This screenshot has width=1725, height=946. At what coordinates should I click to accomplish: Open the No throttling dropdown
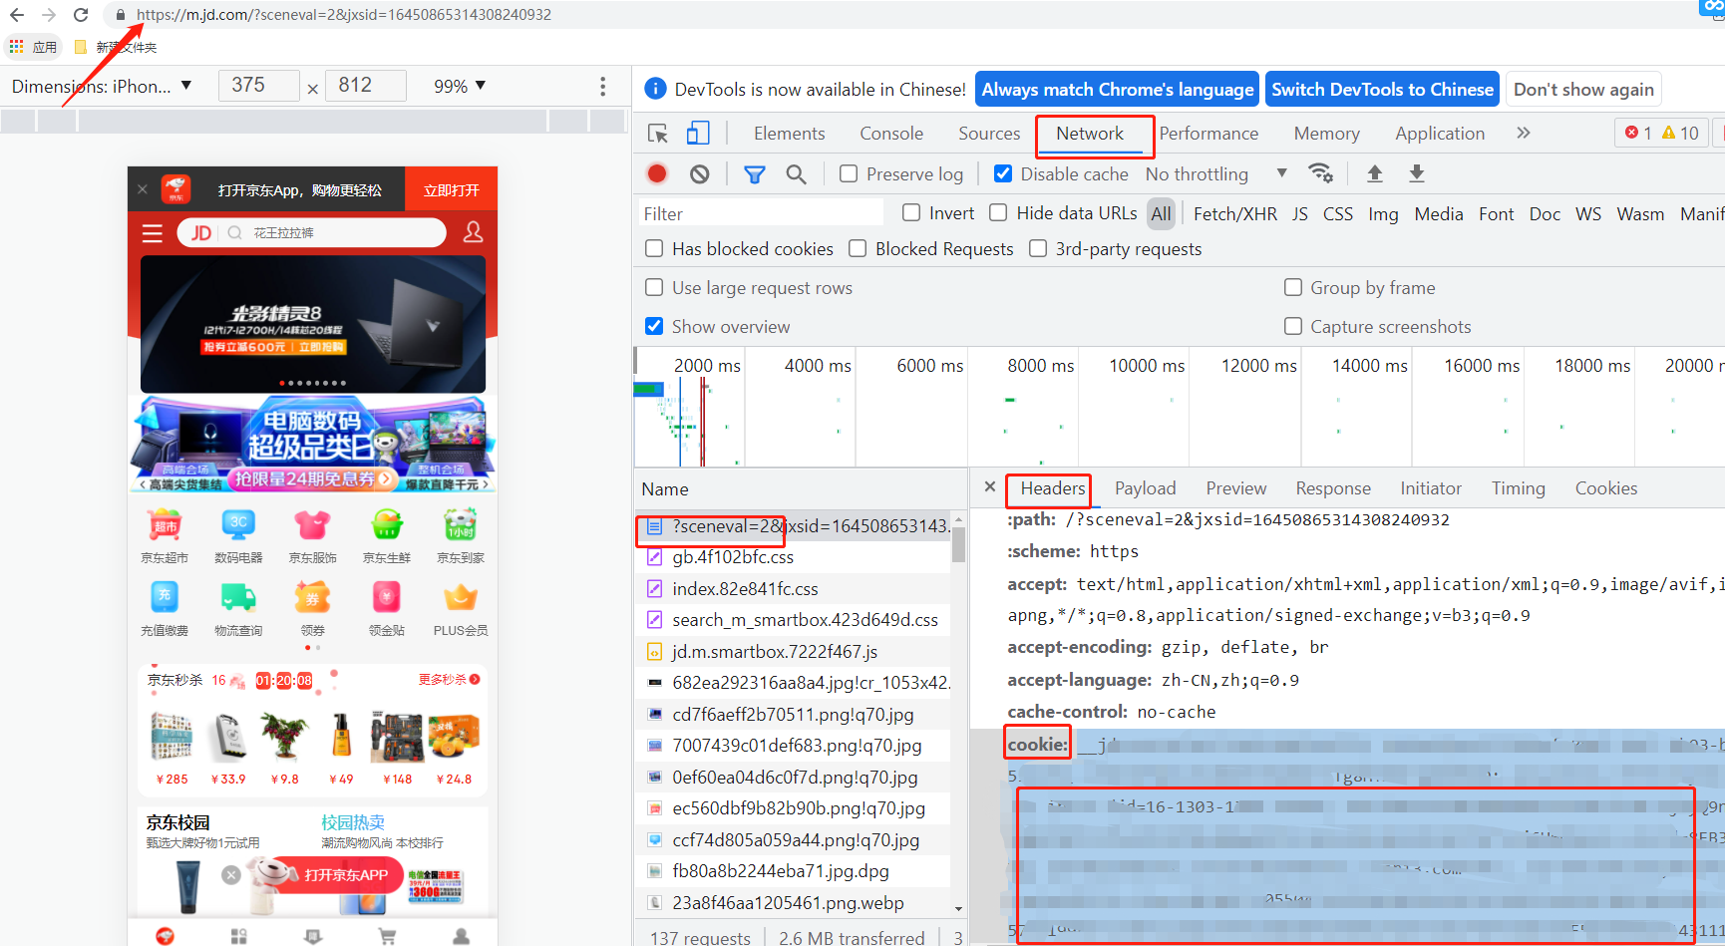coord(1215,174)
